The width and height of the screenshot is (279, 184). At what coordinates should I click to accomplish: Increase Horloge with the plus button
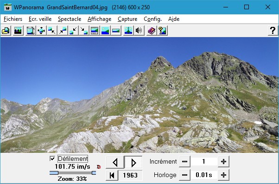point(223,175)
